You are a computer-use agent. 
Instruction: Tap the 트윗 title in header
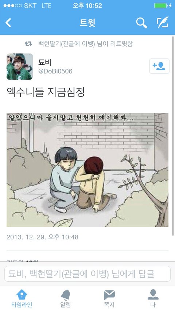(87, 23)
